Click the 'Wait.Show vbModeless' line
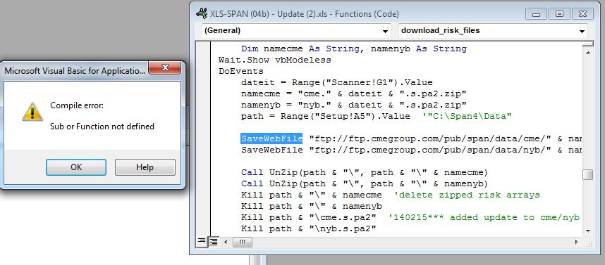This screenshot has width=605, height=265. click(274, 60)
